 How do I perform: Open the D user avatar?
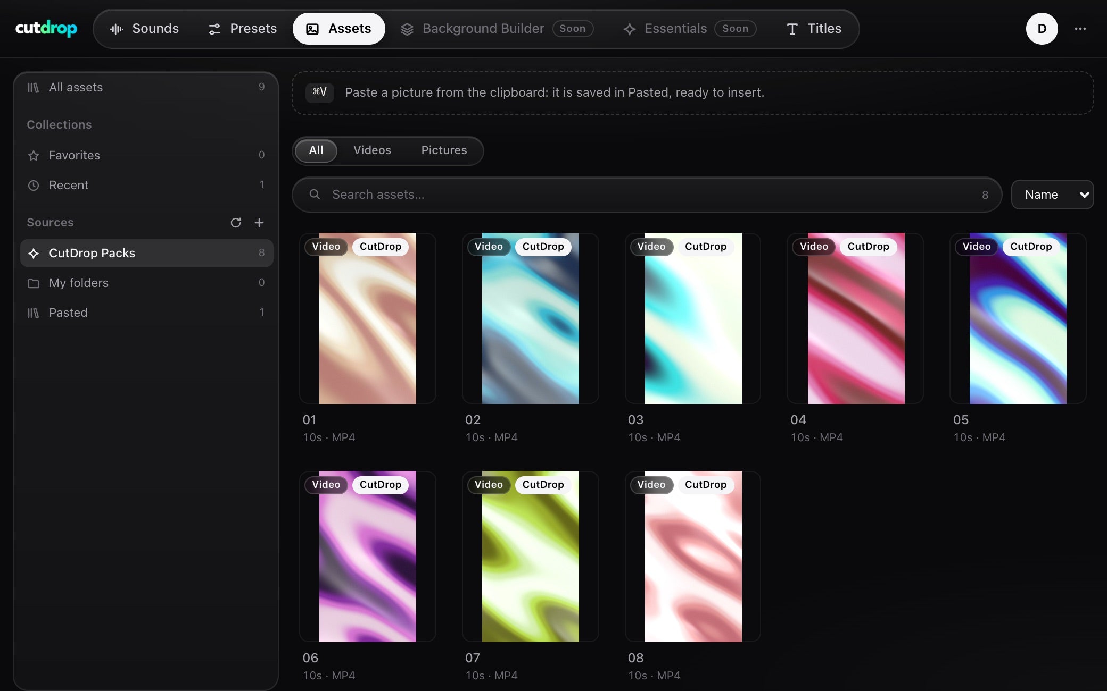(x=1042, y=29)
